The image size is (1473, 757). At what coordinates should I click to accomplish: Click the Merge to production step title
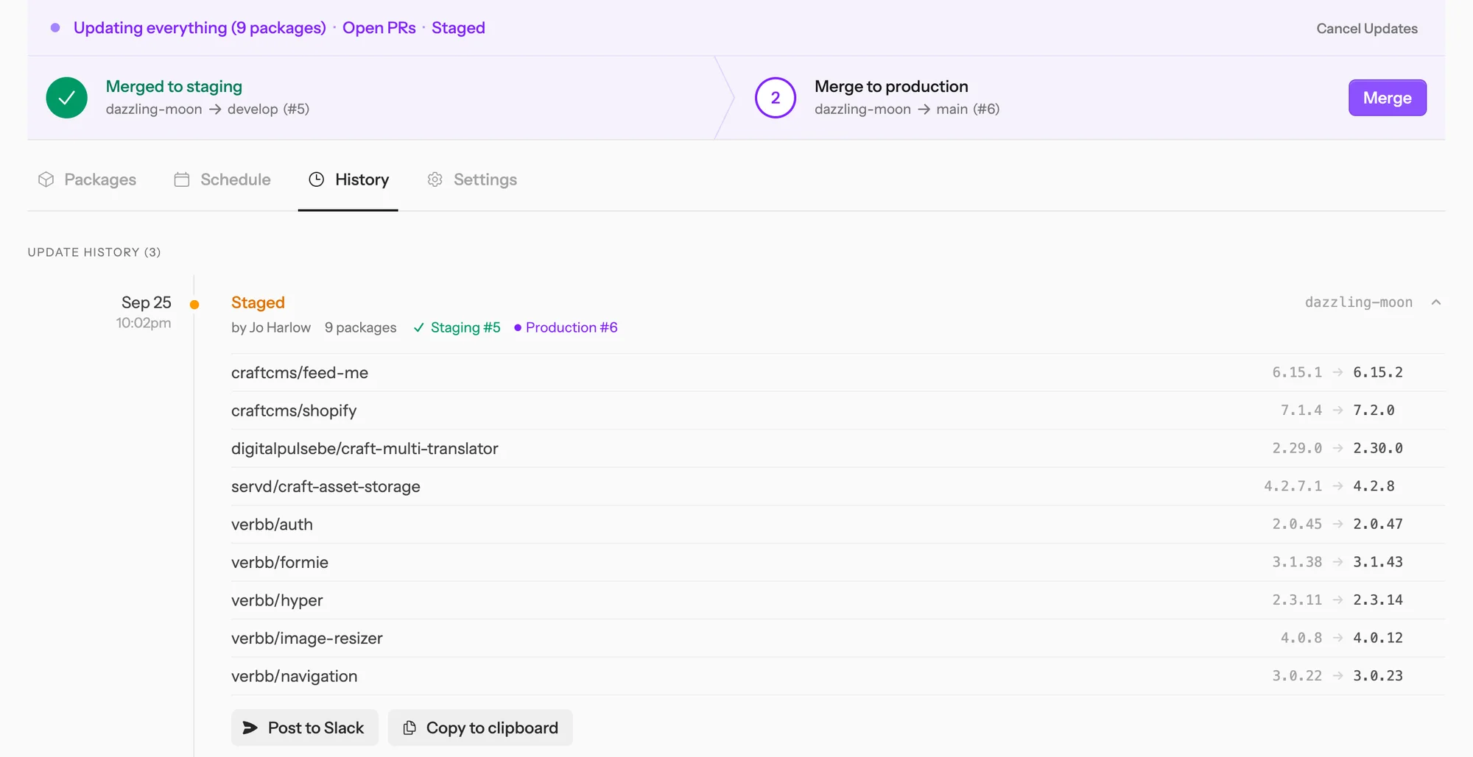click(x=891, y=86)
